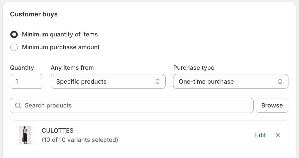Click the 10 of 10 variants selected text
The height and width of the screenshot is (158, 299).
click(80, 140)
